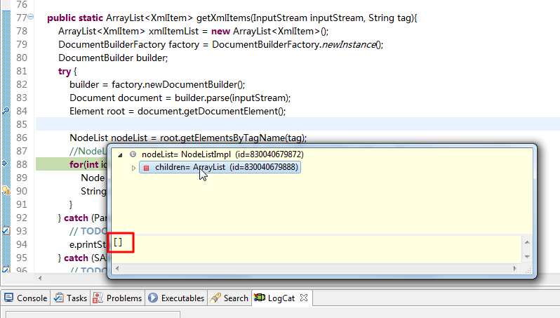Click "newInstance" call on line 79
The image size is (560, 318).
click(349, 45)
